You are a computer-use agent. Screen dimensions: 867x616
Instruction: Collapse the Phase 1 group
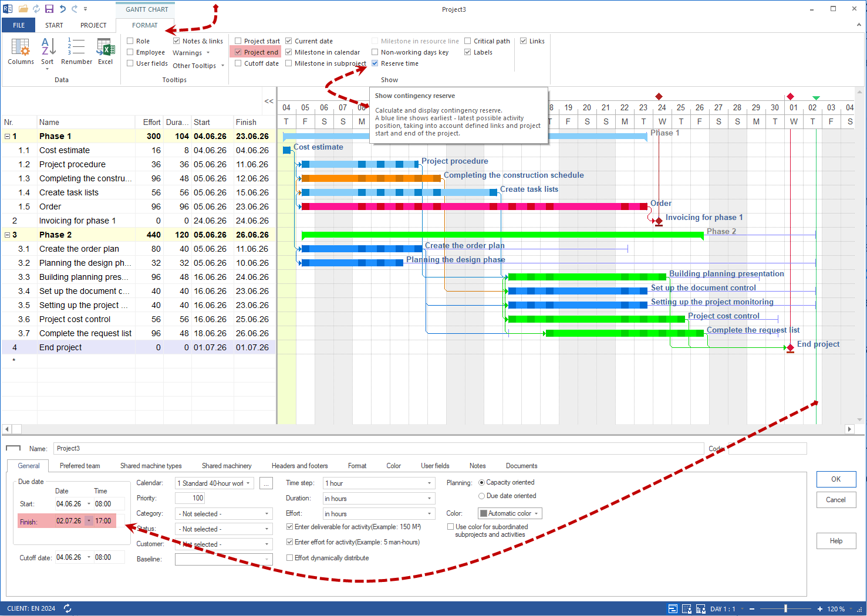coord(7,136)
